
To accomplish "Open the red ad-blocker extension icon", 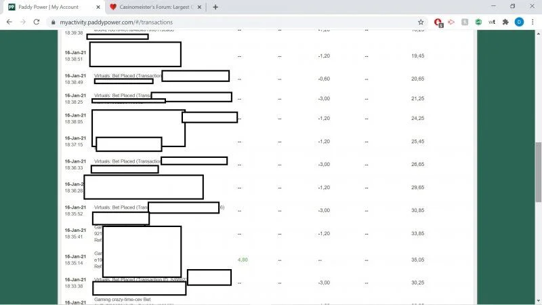I will point(438,22).
